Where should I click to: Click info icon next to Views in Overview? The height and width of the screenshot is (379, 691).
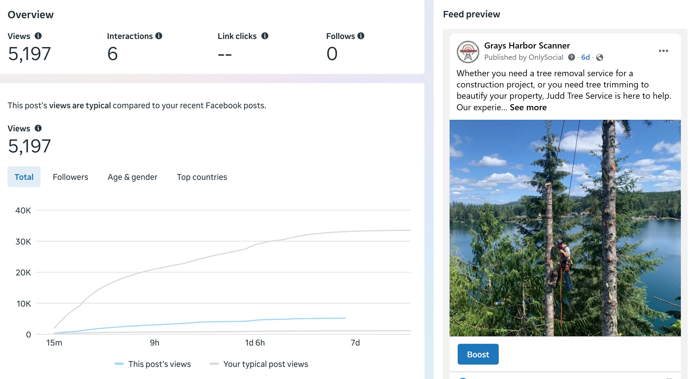click(38, 36)
